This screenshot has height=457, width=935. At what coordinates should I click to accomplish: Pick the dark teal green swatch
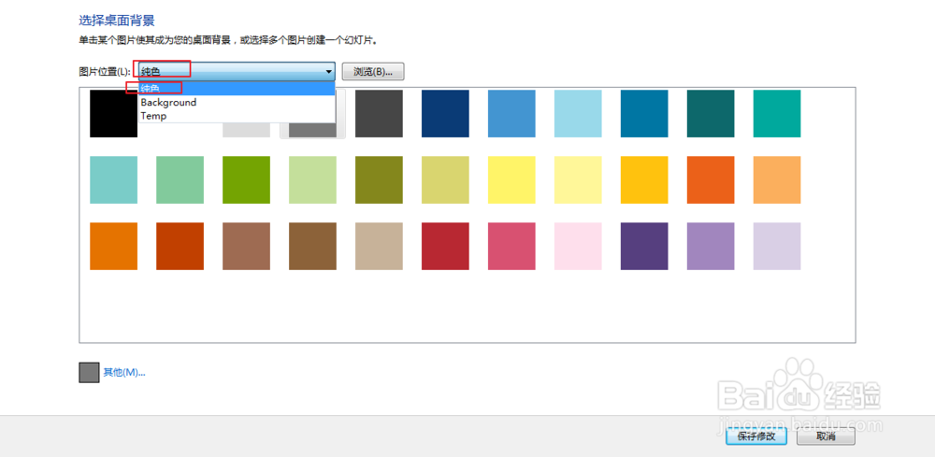[711, 113]
